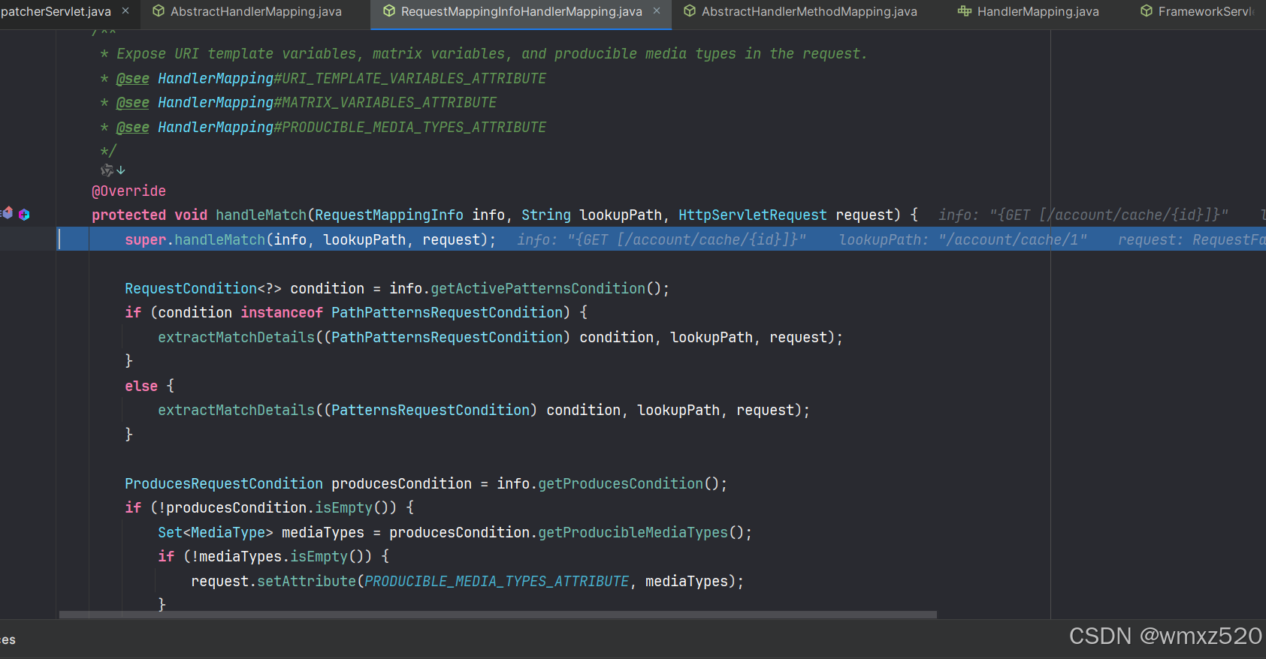Screen dimensions: 1266x659
Task: Click the instanceof keyword
Action: coord(282,312)
